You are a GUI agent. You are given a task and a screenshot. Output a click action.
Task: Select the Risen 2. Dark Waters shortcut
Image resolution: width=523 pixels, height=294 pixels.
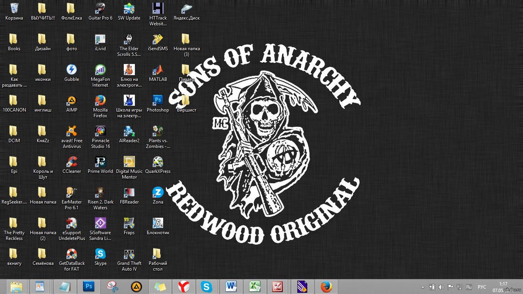100,198
